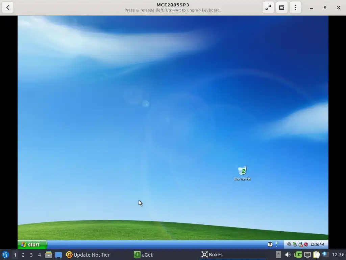Click the removable media eject icon

(x=278, y=255)
